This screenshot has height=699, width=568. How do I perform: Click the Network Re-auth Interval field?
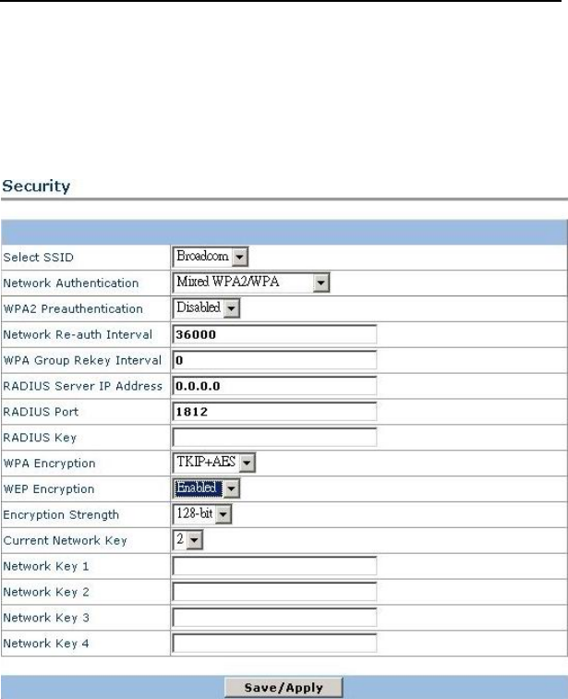pos(274,334)
